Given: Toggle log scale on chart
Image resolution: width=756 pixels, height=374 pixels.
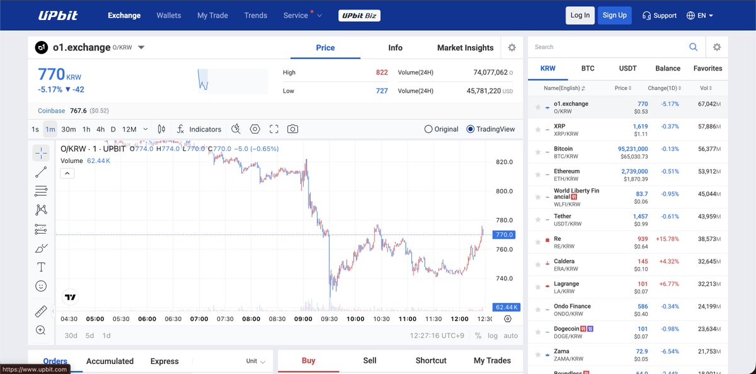Looking at the screenshot, I should [492, 336].
